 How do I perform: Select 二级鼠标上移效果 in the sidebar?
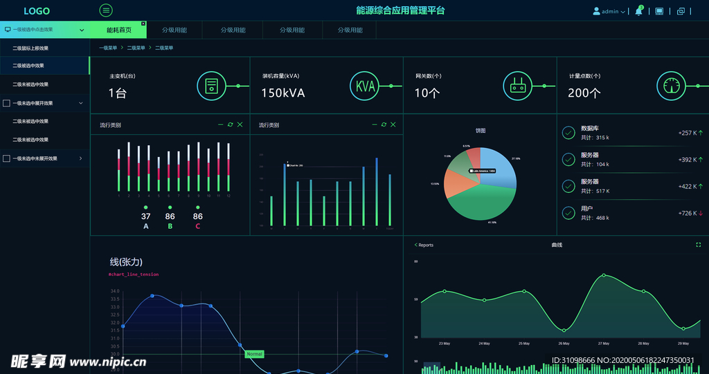click(x=30, y=48)
